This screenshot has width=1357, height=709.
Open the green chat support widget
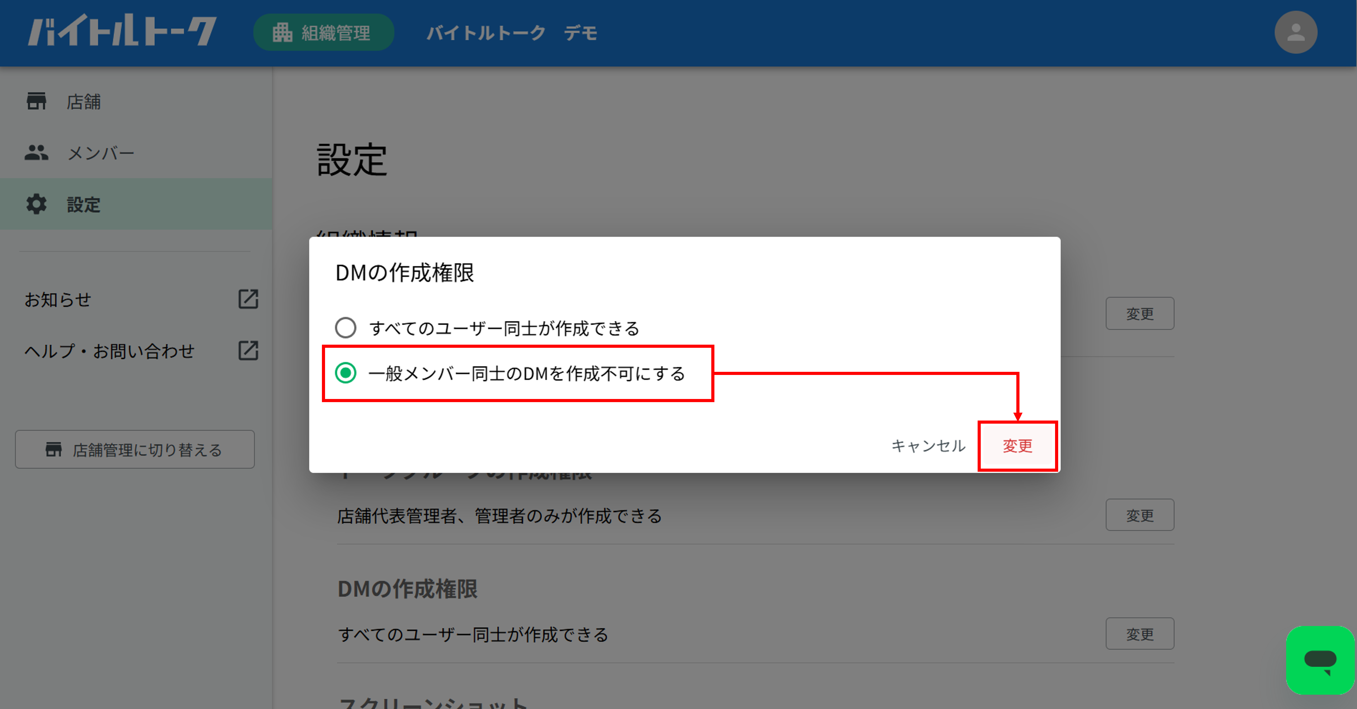tap(1320, 660)
